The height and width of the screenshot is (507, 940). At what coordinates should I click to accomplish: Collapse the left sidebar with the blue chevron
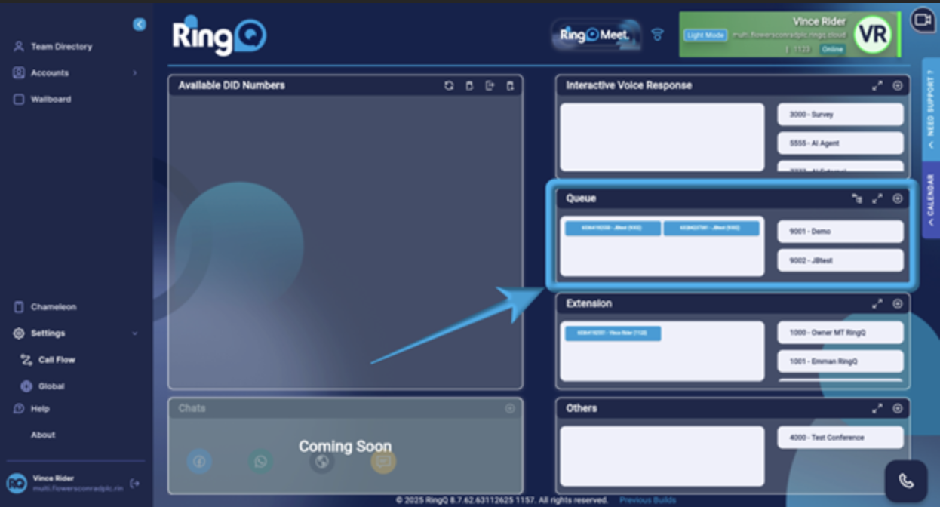[x=138, y=24]
